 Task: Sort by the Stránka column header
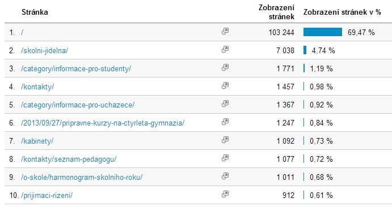pyautogui.click(x=35, y=12)
